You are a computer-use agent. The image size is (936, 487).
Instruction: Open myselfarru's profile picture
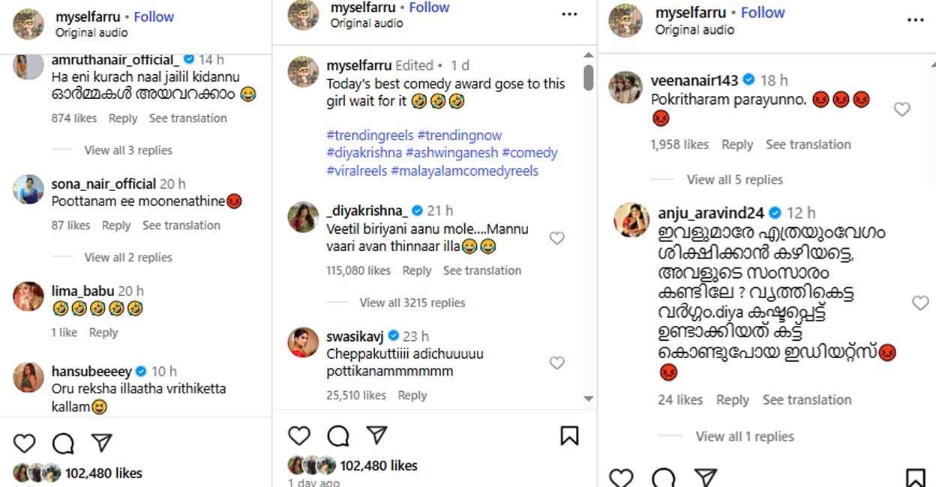(302, 16)
